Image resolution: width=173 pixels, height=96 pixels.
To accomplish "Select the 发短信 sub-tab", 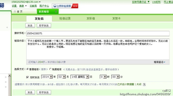I will (x=39, y=18).
